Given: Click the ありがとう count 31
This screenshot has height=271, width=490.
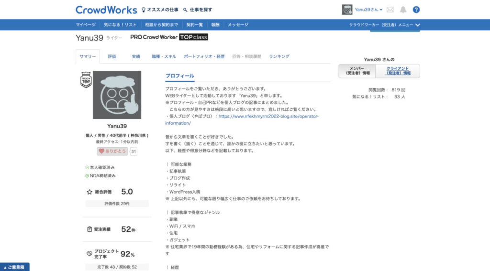Looking at the screenshot, I should pos(134,152).
